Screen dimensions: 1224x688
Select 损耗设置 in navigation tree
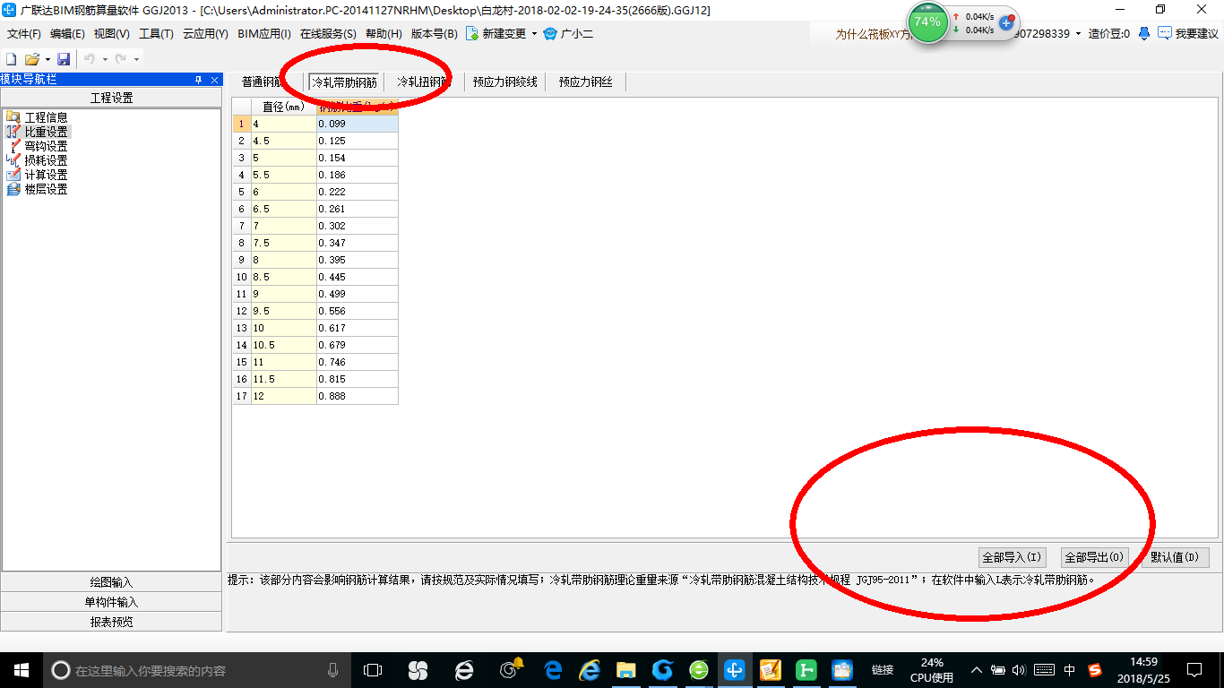pyautogui.click(x=46, y=160)
